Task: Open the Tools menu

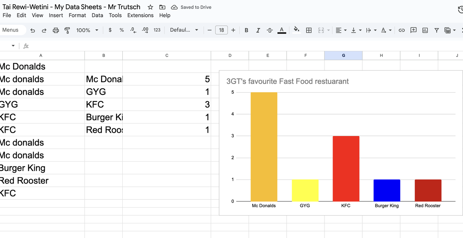Action: 115,15
